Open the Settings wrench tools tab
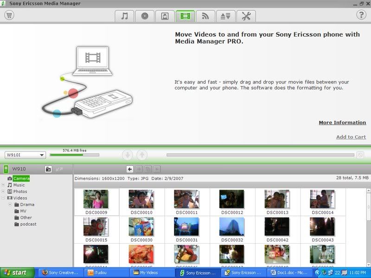371x278 pixels. tap(246, 16)
